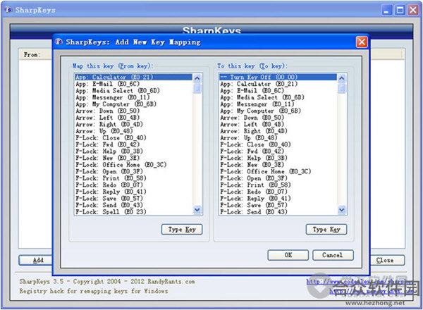Minimize the SharpKeys main window
Viewport: 423px width, 310px height.
(386, 11)
